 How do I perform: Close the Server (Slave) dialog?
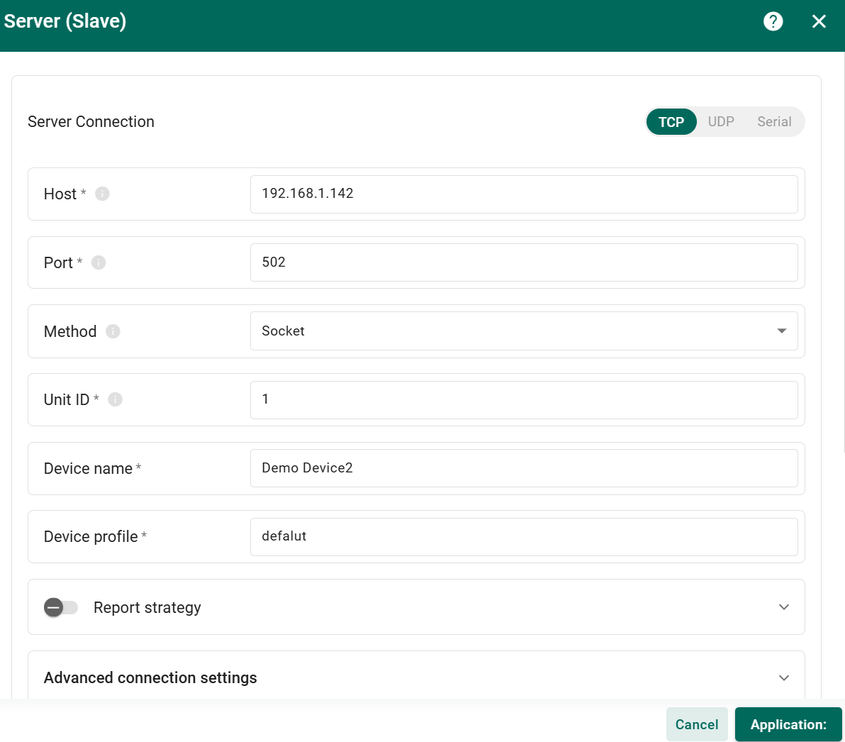(819, 21)
